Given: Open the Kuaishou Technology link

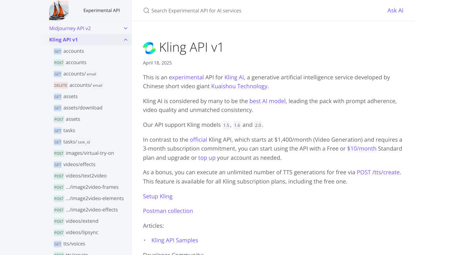Looking at the screenshot, I should [239, 86].
